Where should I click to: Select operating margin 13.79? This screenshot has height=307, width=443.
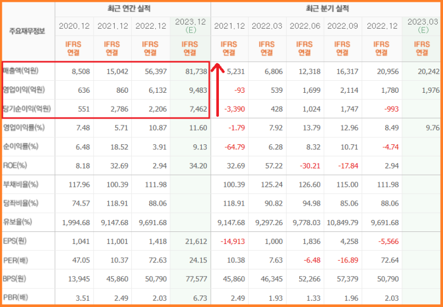[x=313, y=128]
